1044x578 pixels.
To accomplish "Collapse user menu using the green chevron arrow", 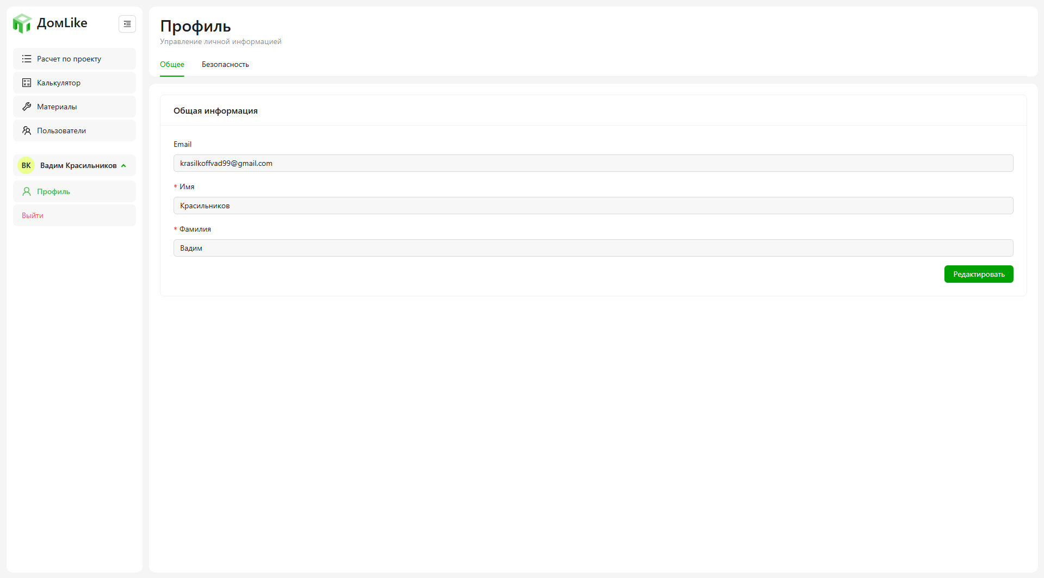I will (x=124, y=166).
